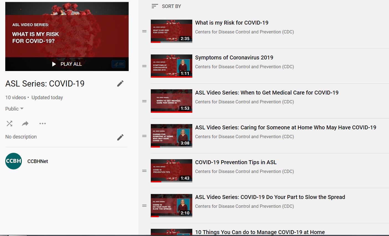
Task: Open the Sort By menu
Action: pos(166,6)
